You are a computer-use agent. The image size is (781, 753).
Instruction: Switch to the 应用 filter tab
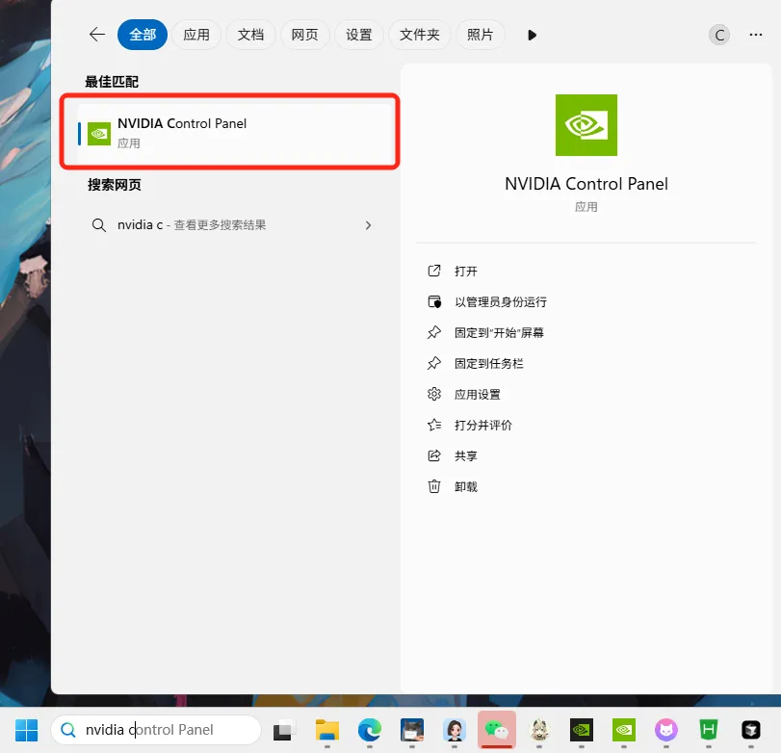pos(196,35)
